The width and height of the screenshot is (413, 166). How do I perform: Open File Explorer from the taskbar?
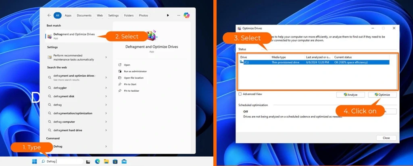point(106,161)
